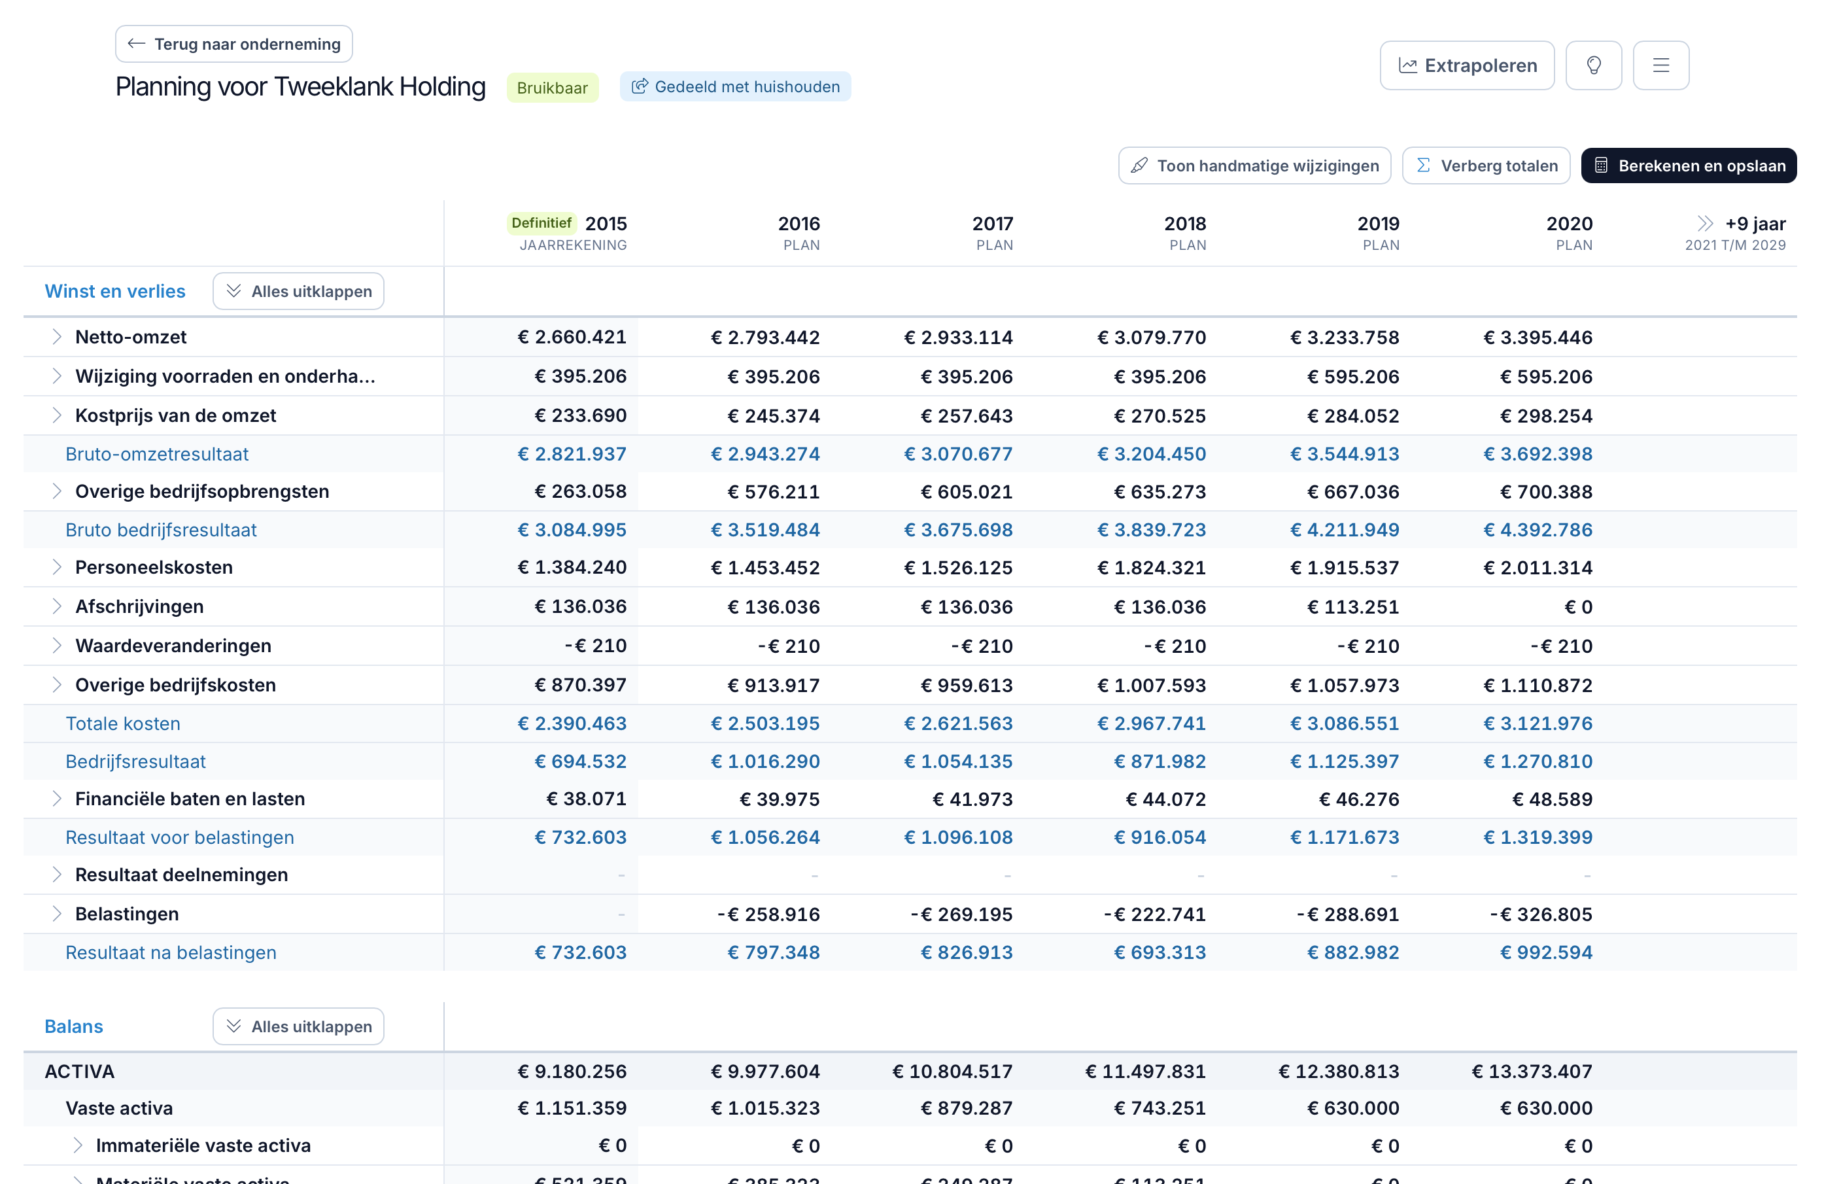Viewport: 1822px width, 1184px height.
Task: Select the 2016 Plan column header
Action: [x=799, y=233]
